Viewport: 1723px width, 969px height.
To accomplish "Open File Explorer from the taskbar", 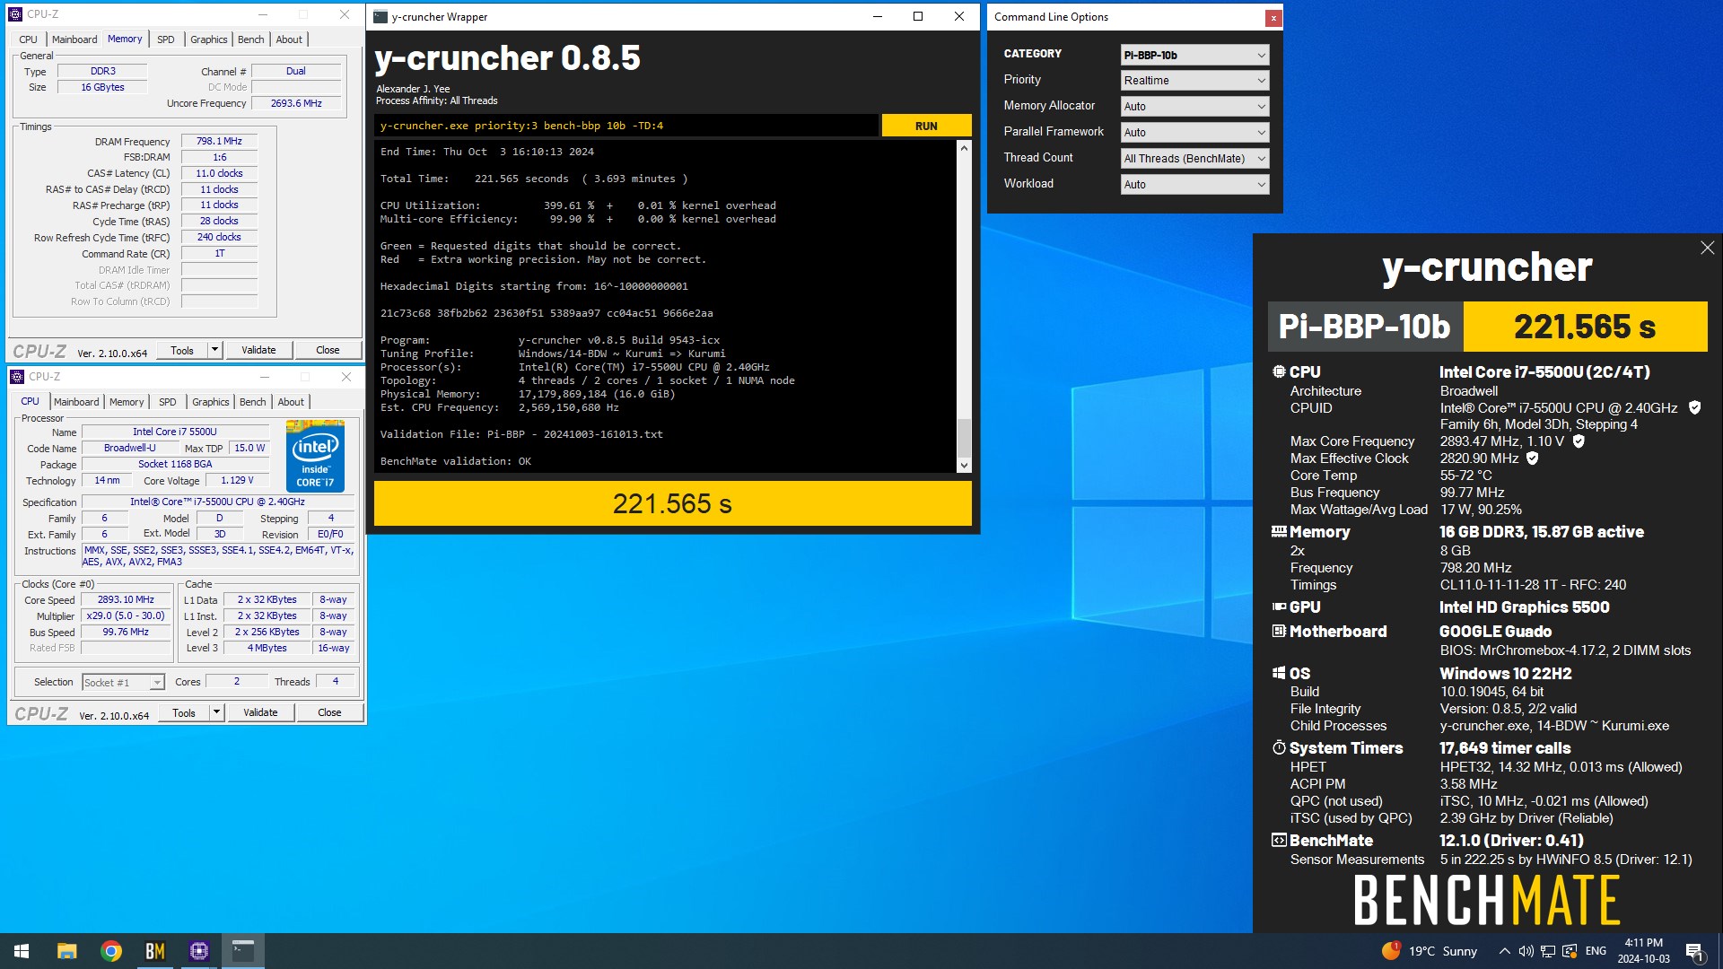I will [x=66, y=951].
